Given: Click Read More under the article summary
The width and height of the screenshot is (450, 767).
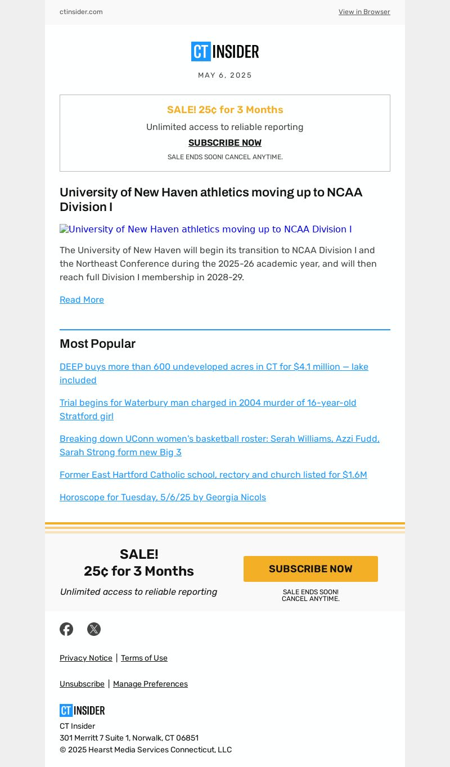Looking at the screenshot, I should (82, 300).
